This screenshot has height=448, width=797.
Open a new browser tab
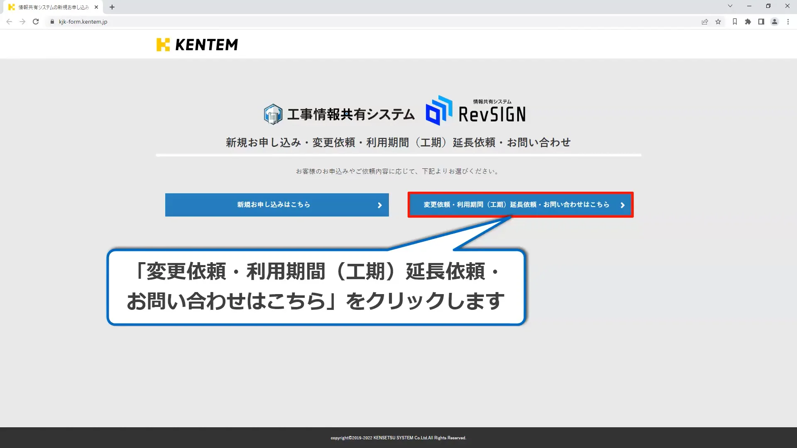click(x=112, y=7)
